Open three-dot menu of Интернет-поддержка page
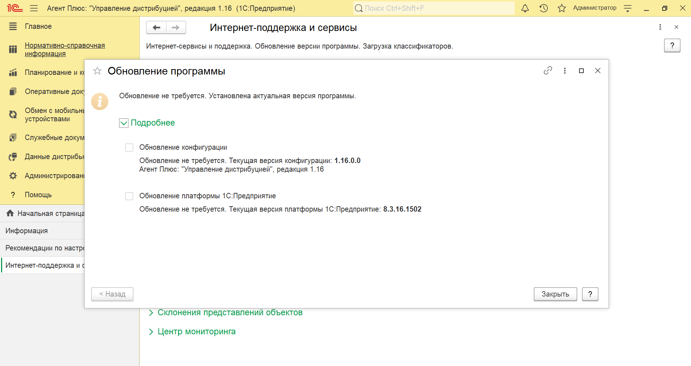Viewport: 691px width, 366px height. point(660,27)
